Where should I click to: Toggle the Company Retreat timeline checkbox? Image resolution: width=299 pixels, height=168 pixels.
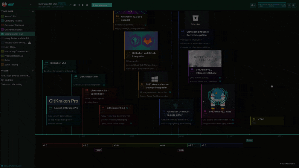pos(2,21)
